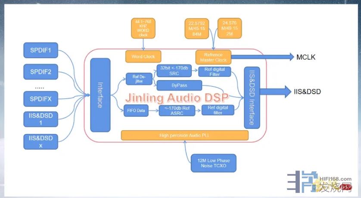This screenshot has height=198, width=361.
Task: Click the 24.576M clock frequency box
Action: pos(230,28)
